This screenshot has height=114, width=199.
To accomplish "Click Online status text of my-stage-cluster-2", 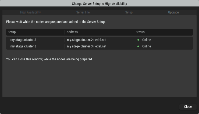I will tap(147, 40).
